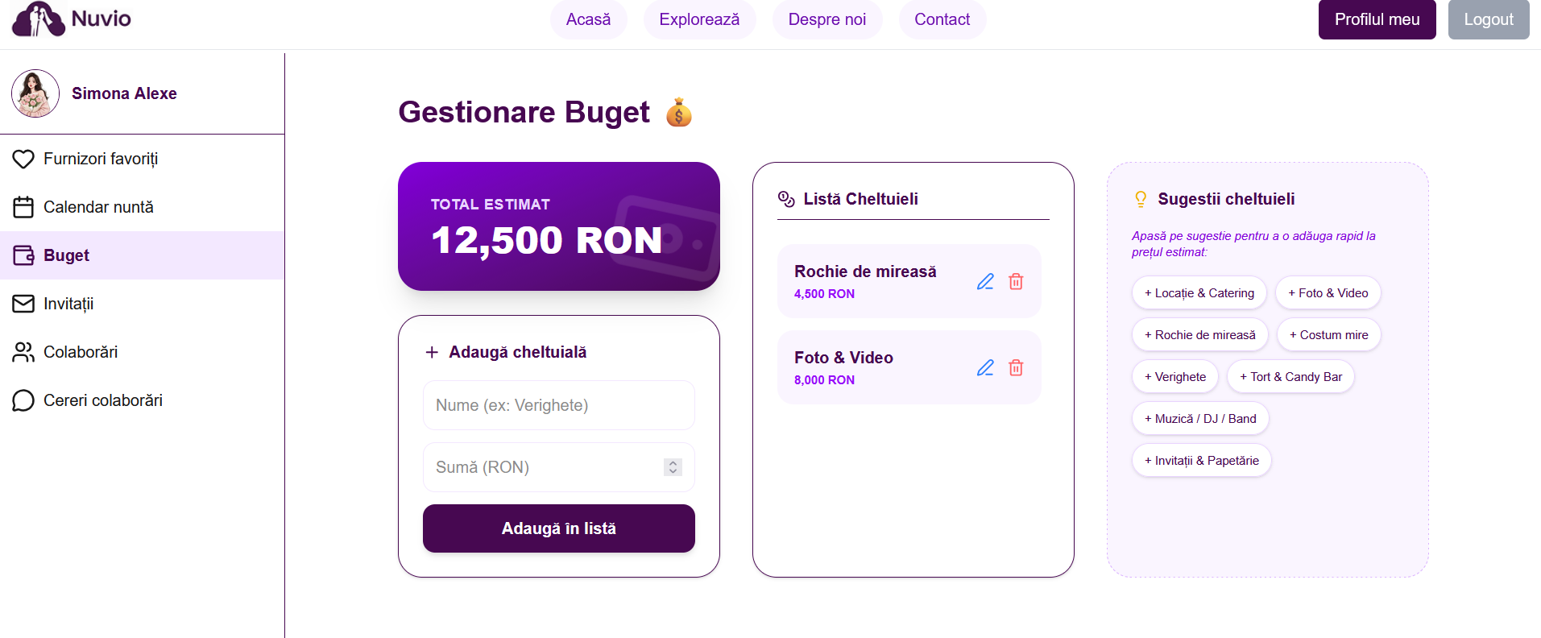Viewport: 1541px width, 638px height.
Task: Log out of Nuvio
Action: tap(1488, 19)
